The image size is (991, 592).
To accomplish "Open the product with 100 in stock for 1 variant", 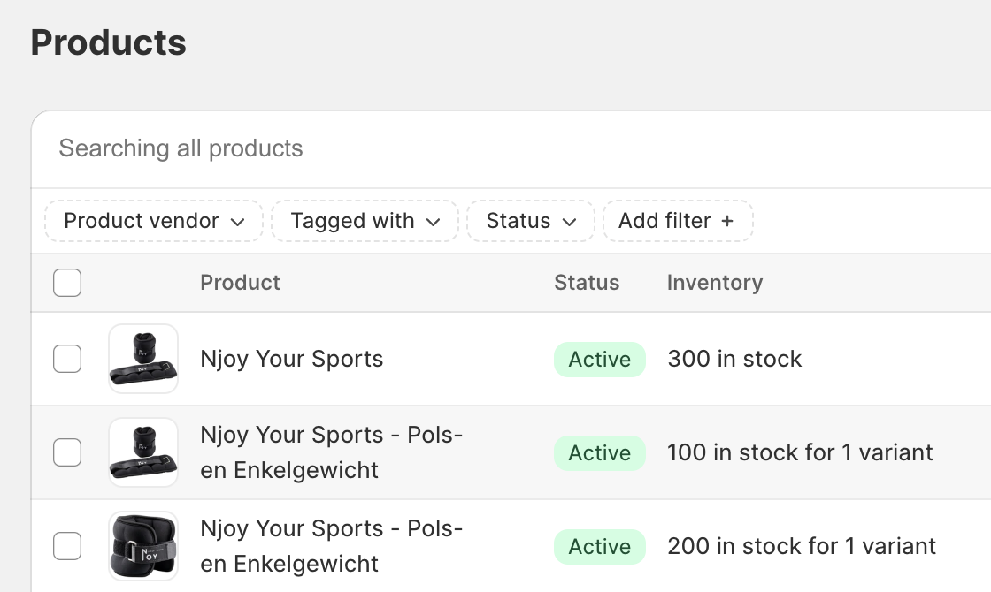I will (x=332, y=452).
